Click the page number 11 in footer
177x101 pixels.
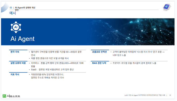(170, 95)
